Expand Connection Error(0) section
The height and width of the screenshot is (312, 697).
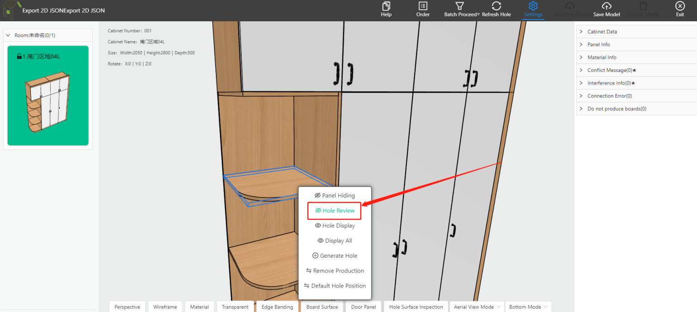[x=636, y=96]
